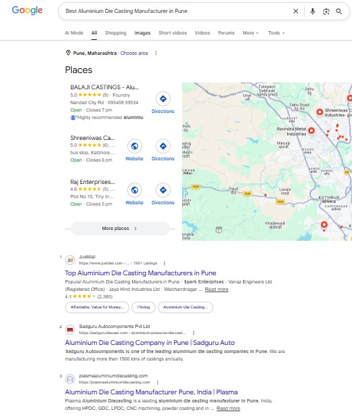
Task: Open three-dot menu beside Choose area
Action: tap(156, 53)
